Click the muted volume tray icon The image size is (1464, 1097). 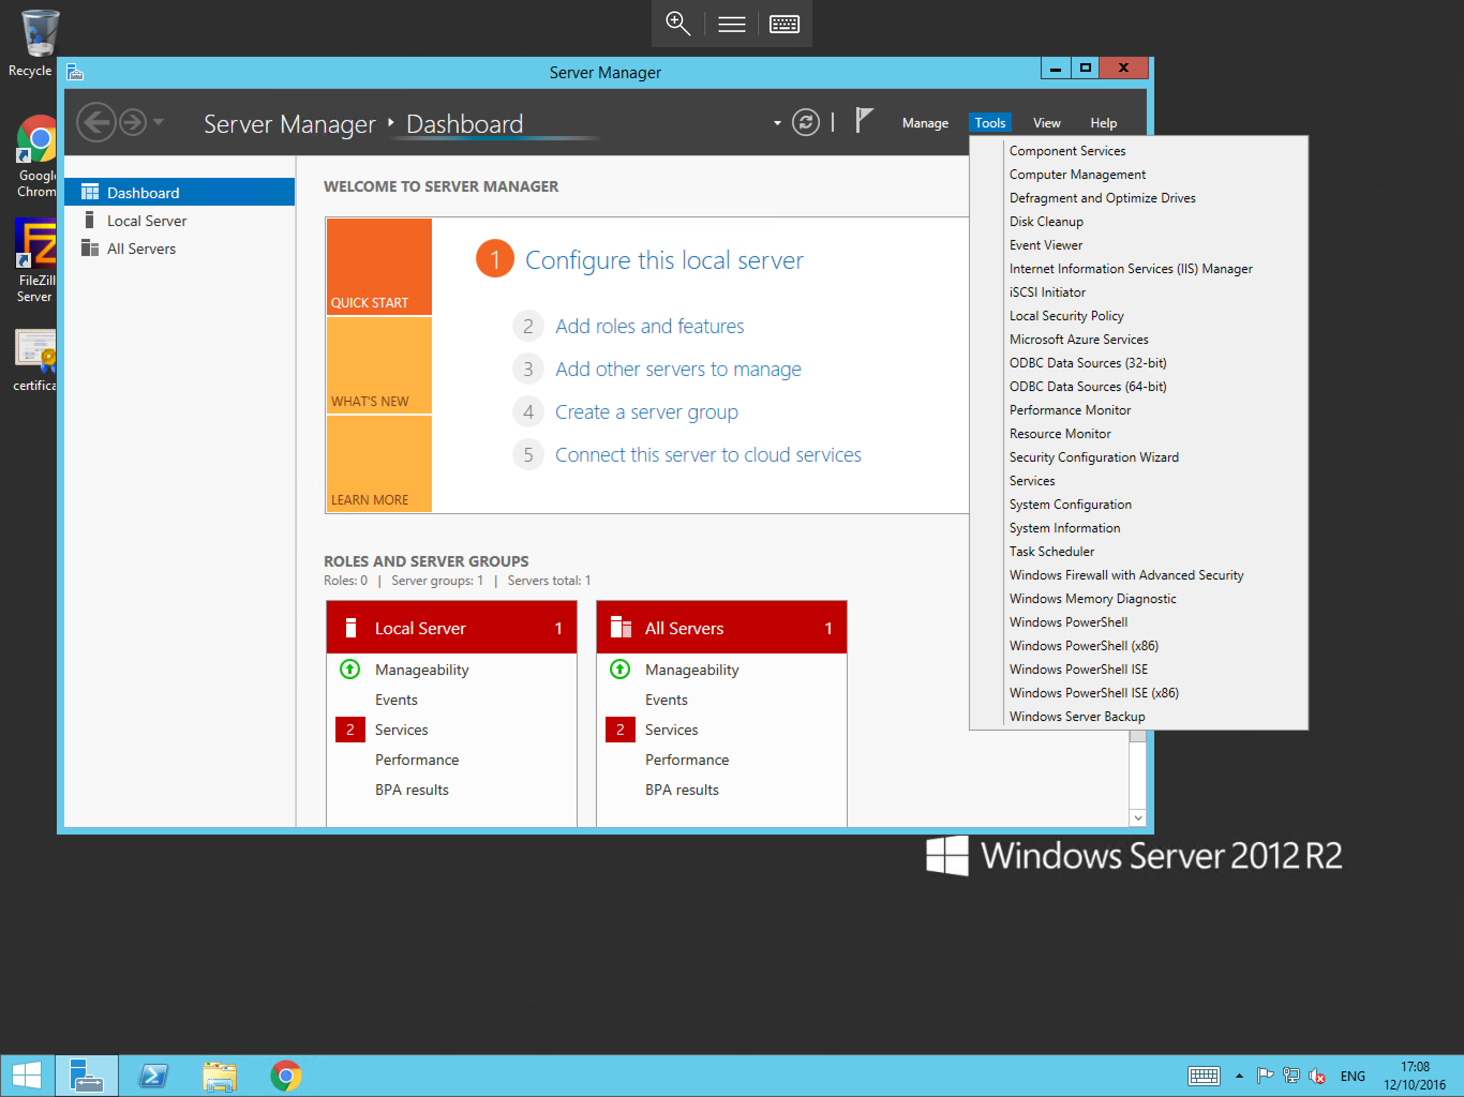click(1317, 1077)
